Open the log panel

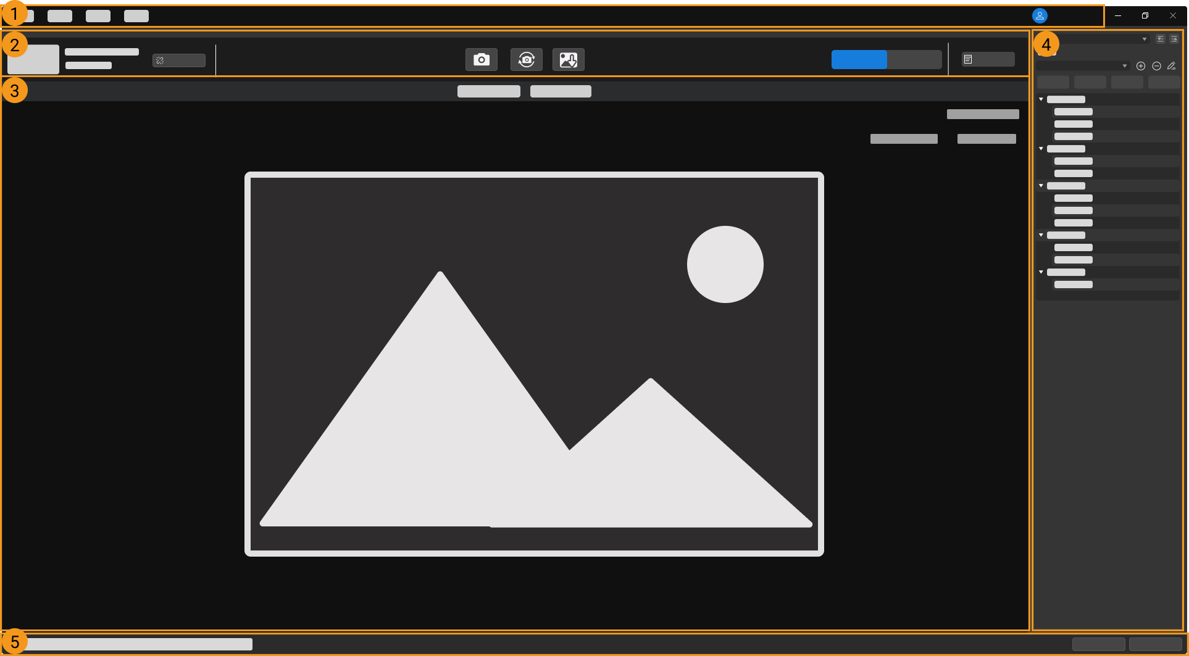pos(986,59)
